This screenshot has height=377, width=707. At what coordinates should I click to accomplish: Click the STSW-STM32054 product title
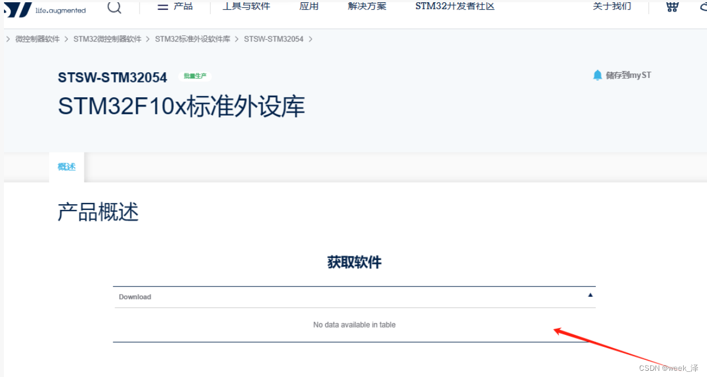(x=112, y=77)
